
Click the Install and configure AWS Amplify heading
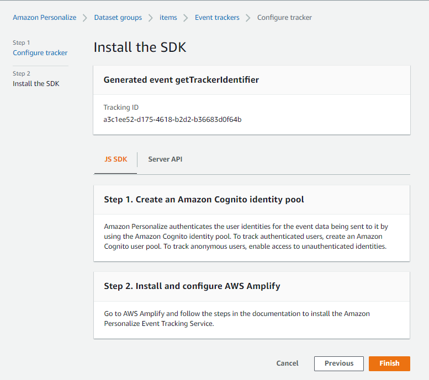point(192,286)
